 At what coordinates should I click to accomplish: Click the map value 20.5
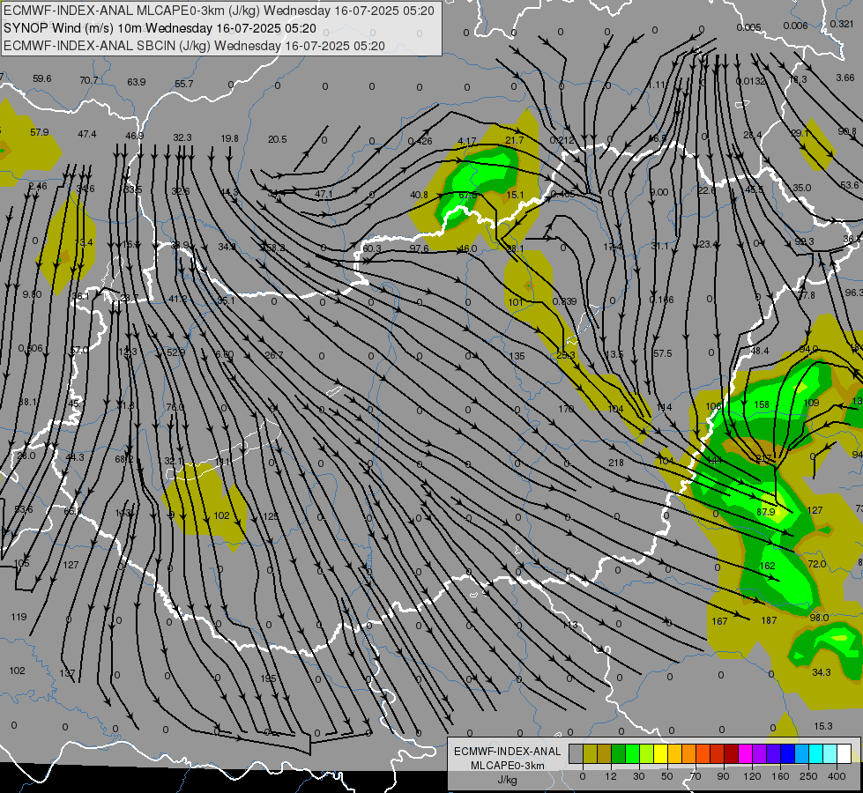(278, 140)
